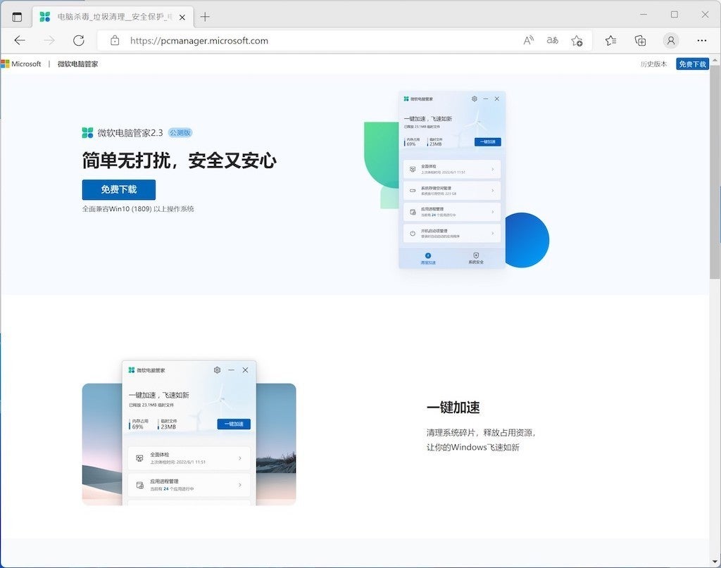Click 系统安全 tab in top app preview
The width and height of the screenshot is (721, 568).
476,258
